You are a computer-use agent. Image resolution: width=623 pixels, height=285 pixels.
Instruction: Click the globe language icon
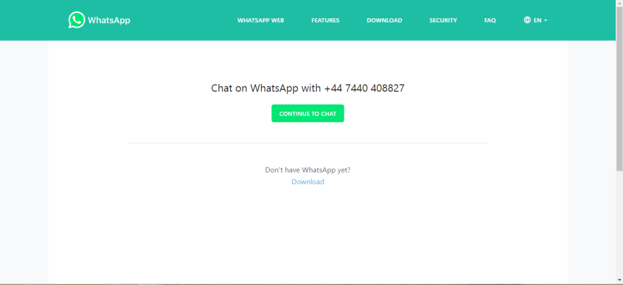tap(527, 20)
